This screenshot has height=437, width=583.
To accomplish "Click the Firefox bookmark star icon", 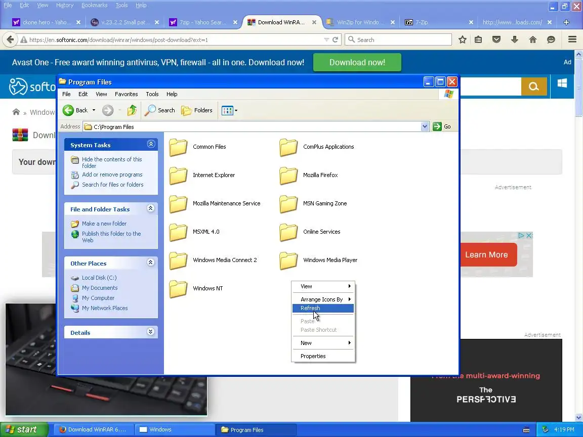I will [462, 40].
